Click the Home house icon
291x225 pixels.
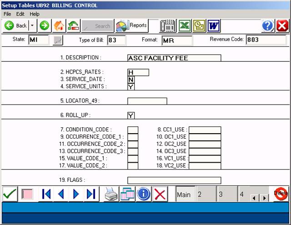pos(59,26)
